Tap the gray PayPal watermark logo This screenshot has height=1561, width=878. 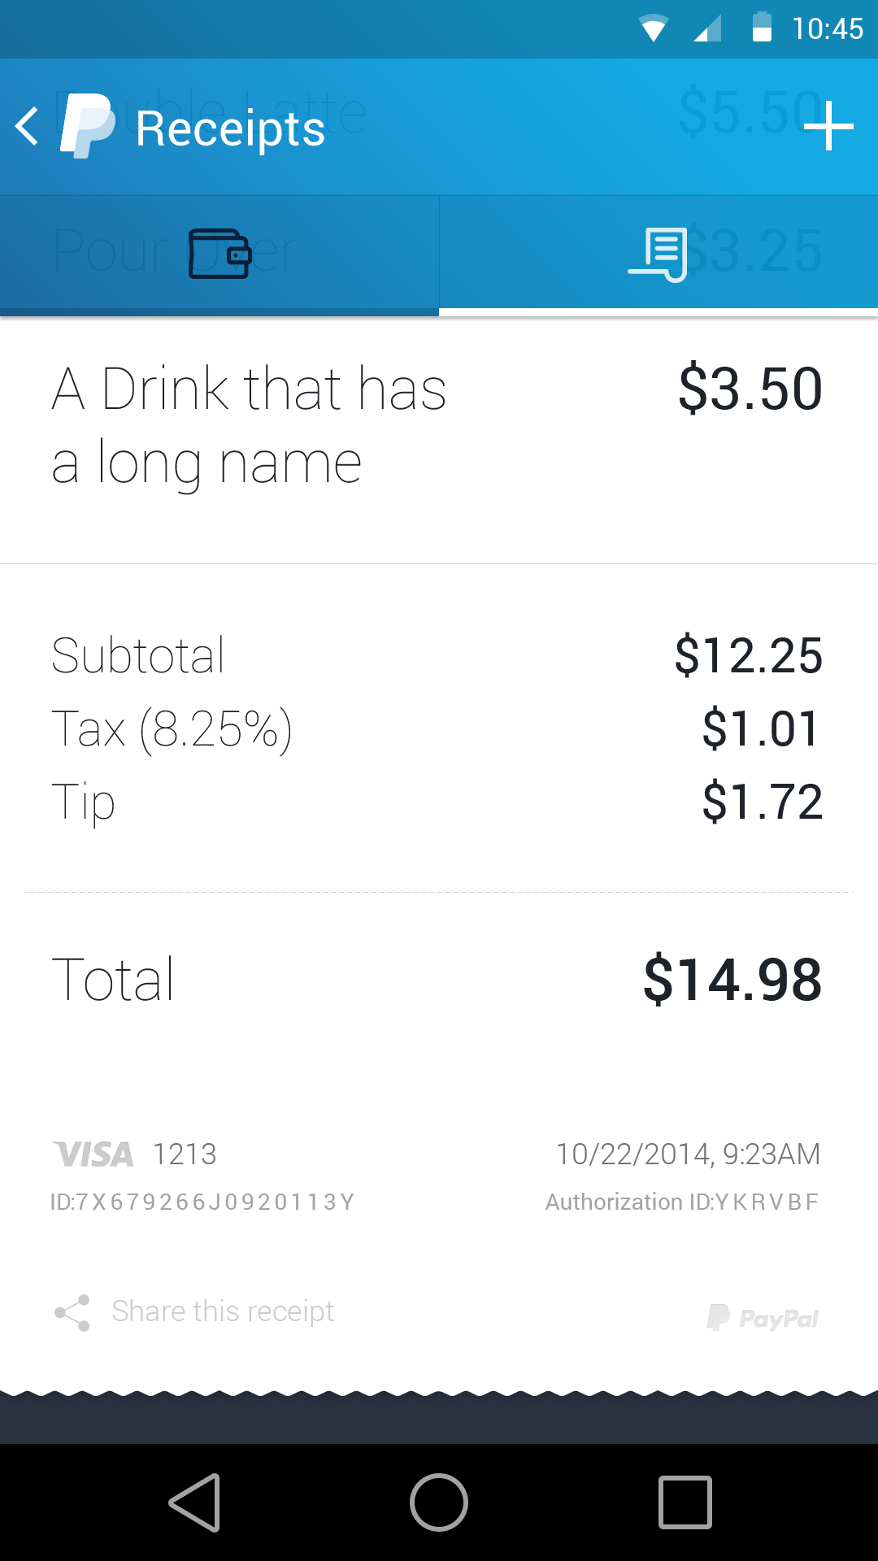pyautogui.click(x=763, y=1317)
